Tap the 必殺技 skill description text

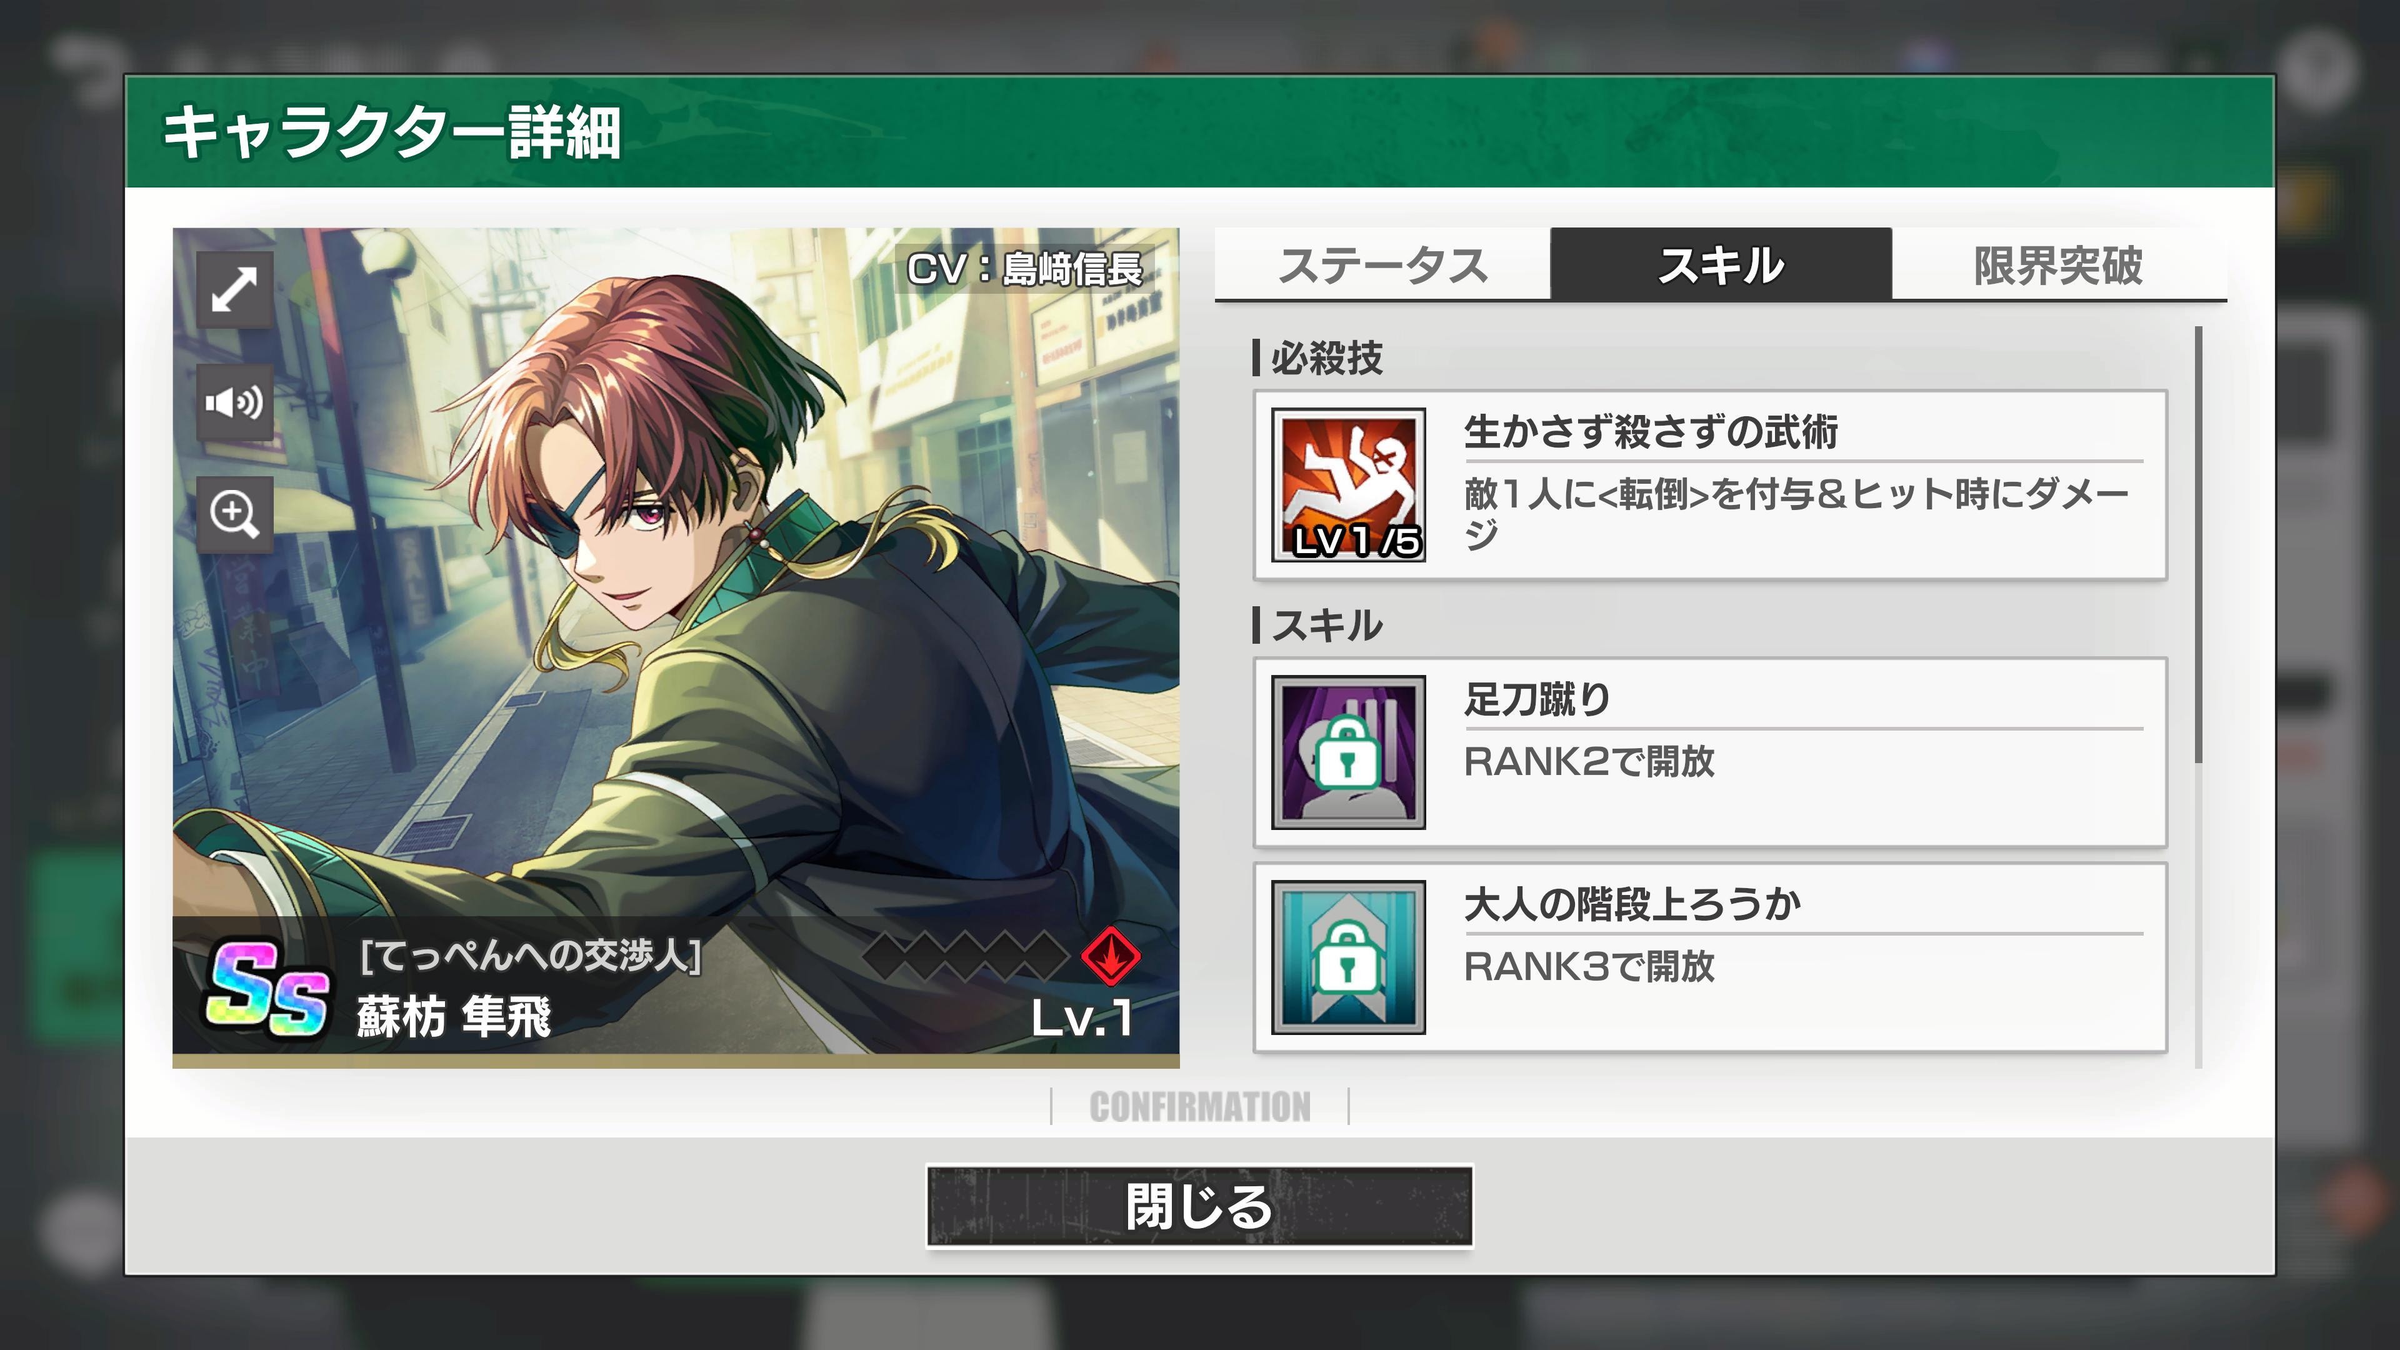tap(1796, 512)
